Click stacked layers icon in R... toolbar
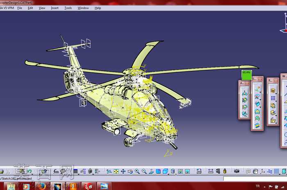 tap(273, 90)
